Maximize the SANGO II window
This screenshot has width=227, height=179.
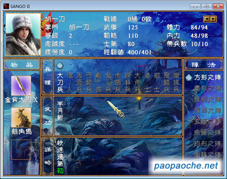tap(207, 6)
